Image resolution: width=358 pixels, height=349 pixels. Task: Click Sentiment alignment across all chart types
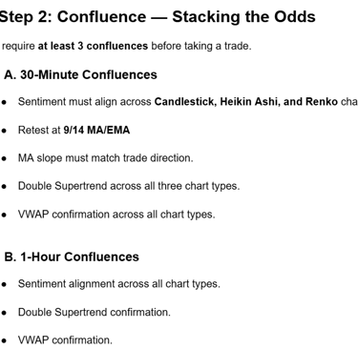pyautogui.click(x=119, y=283)
